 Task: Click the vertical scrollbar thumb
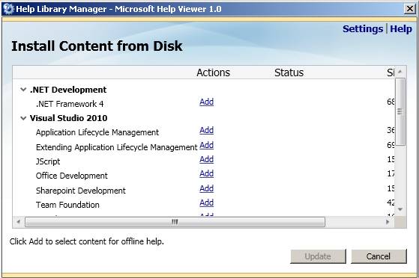[400, 111]
